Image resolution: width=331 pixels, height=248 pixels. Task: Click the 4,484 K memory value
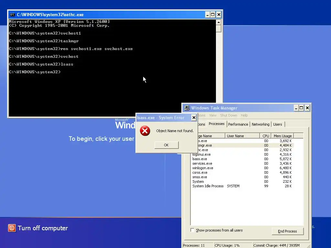point(286,146)
